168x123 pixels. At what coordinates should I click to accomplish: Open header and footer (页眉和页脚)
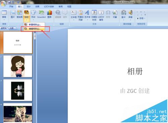[x=81, y=16]
